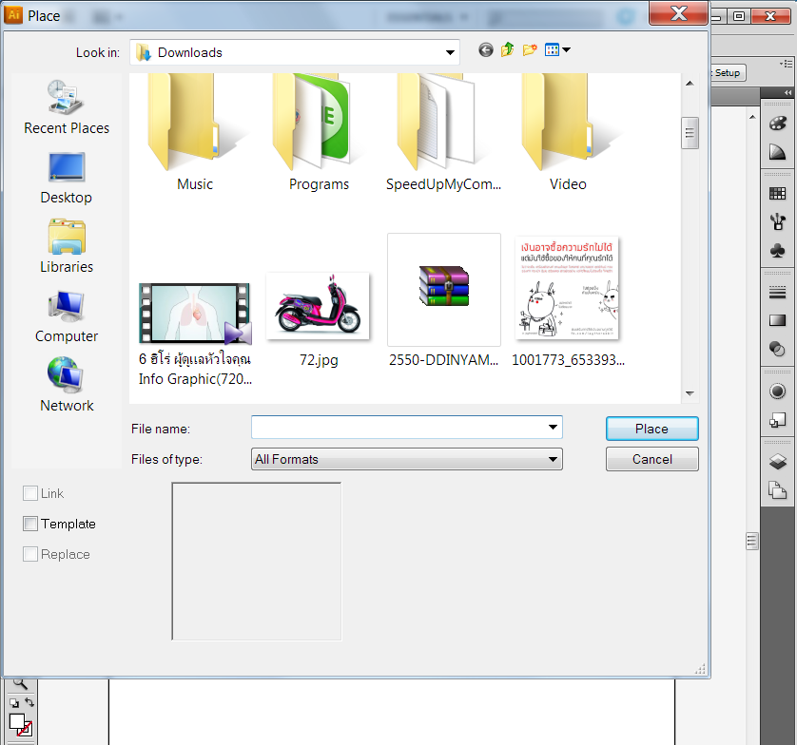Open the Color Guide panel icon
This screenshot has width=797, height=745.
coord(777,152)
